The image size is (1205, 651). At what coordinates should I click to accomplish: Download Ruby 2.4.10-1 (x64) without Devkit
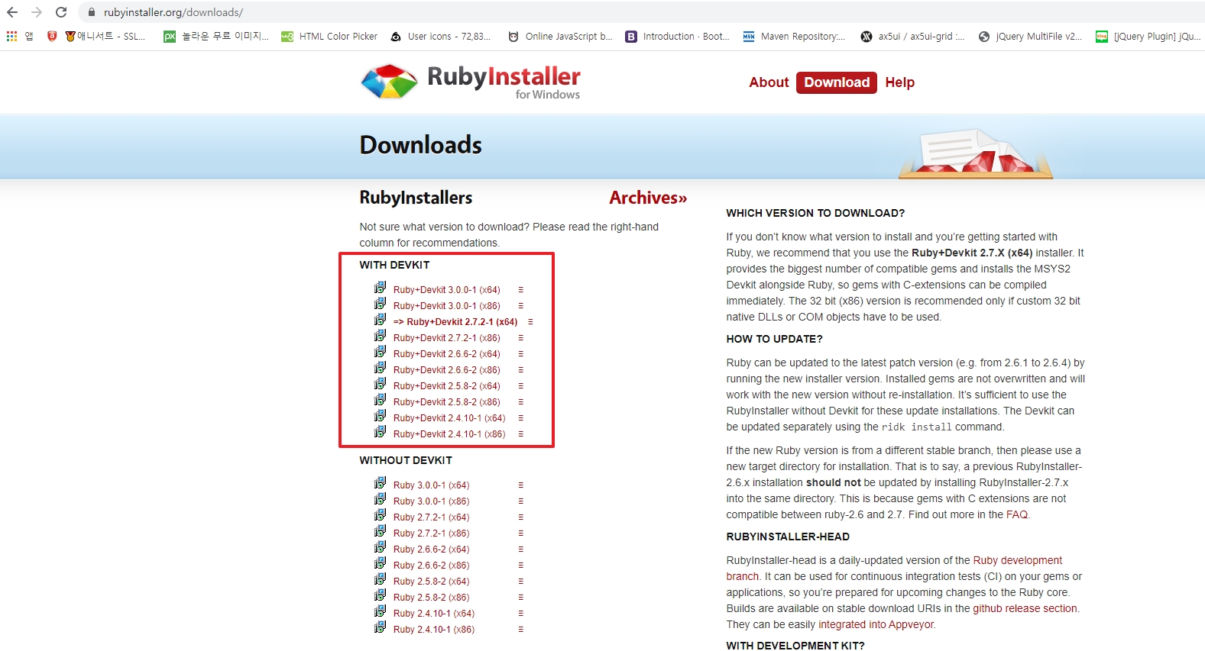[434, 614]
